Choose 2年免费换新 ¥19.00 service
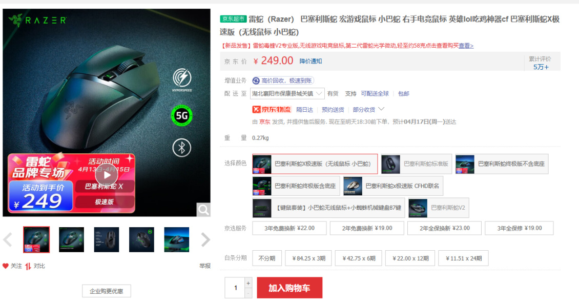The height and width of the screenshot is (302, 579). pyautogui.click(x=367, y=228)
